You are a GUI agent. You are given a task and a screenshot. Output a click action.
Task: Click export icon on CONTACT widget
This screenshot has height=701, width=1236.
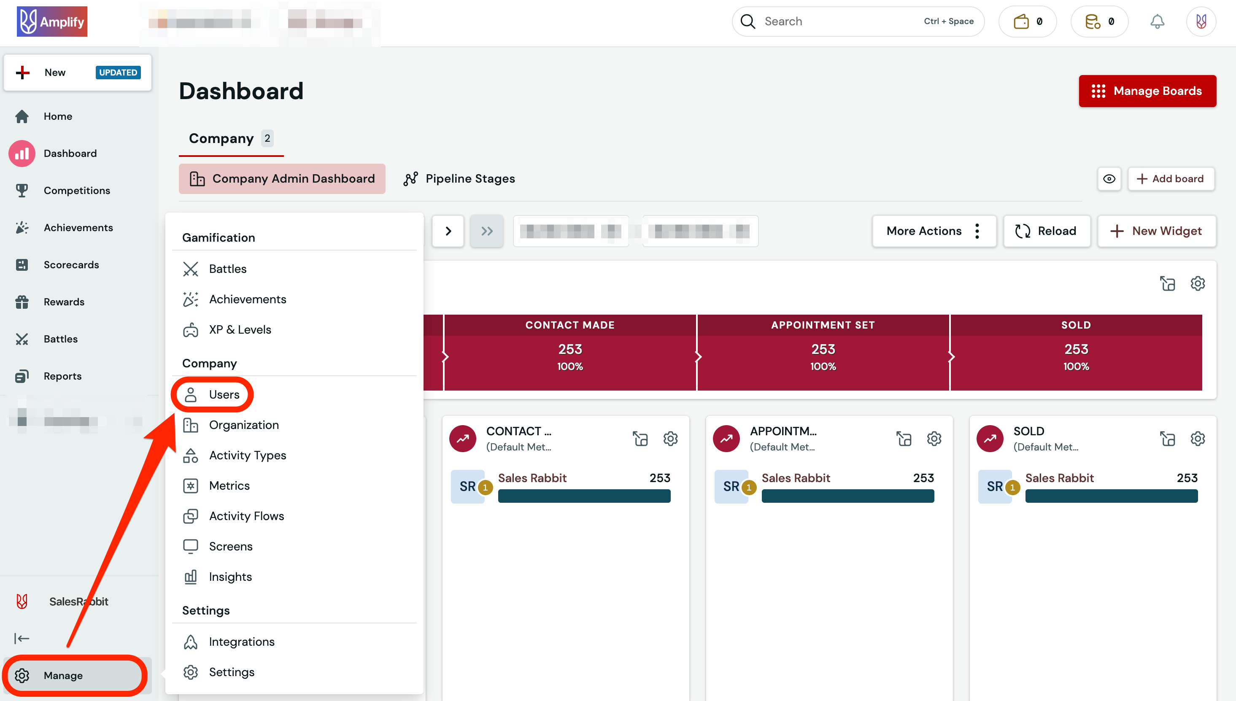(640, 439)
